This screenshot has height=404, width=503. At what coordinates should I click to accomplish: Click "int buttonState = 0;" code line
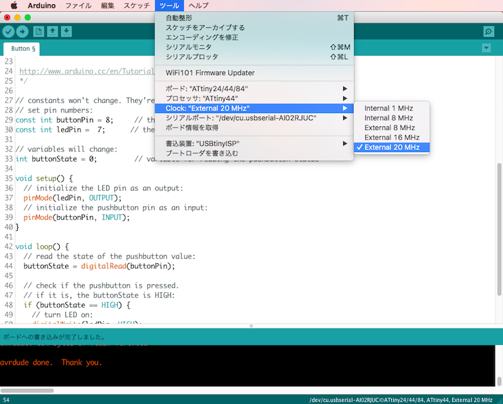click(x=56, y=159)
